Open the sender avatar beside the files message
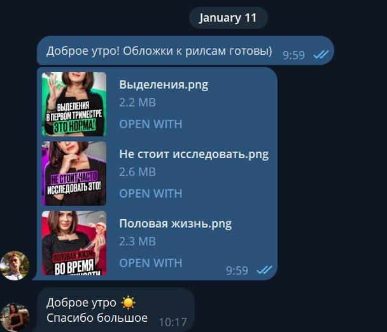The height and width of the screenshot is (332, 387). pyautogui.click(x=15, y=266)
